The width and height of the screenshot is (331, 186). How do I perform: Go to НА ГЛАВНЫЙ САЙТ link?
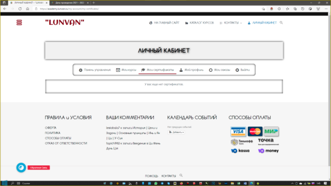click(x=164, y=23)
